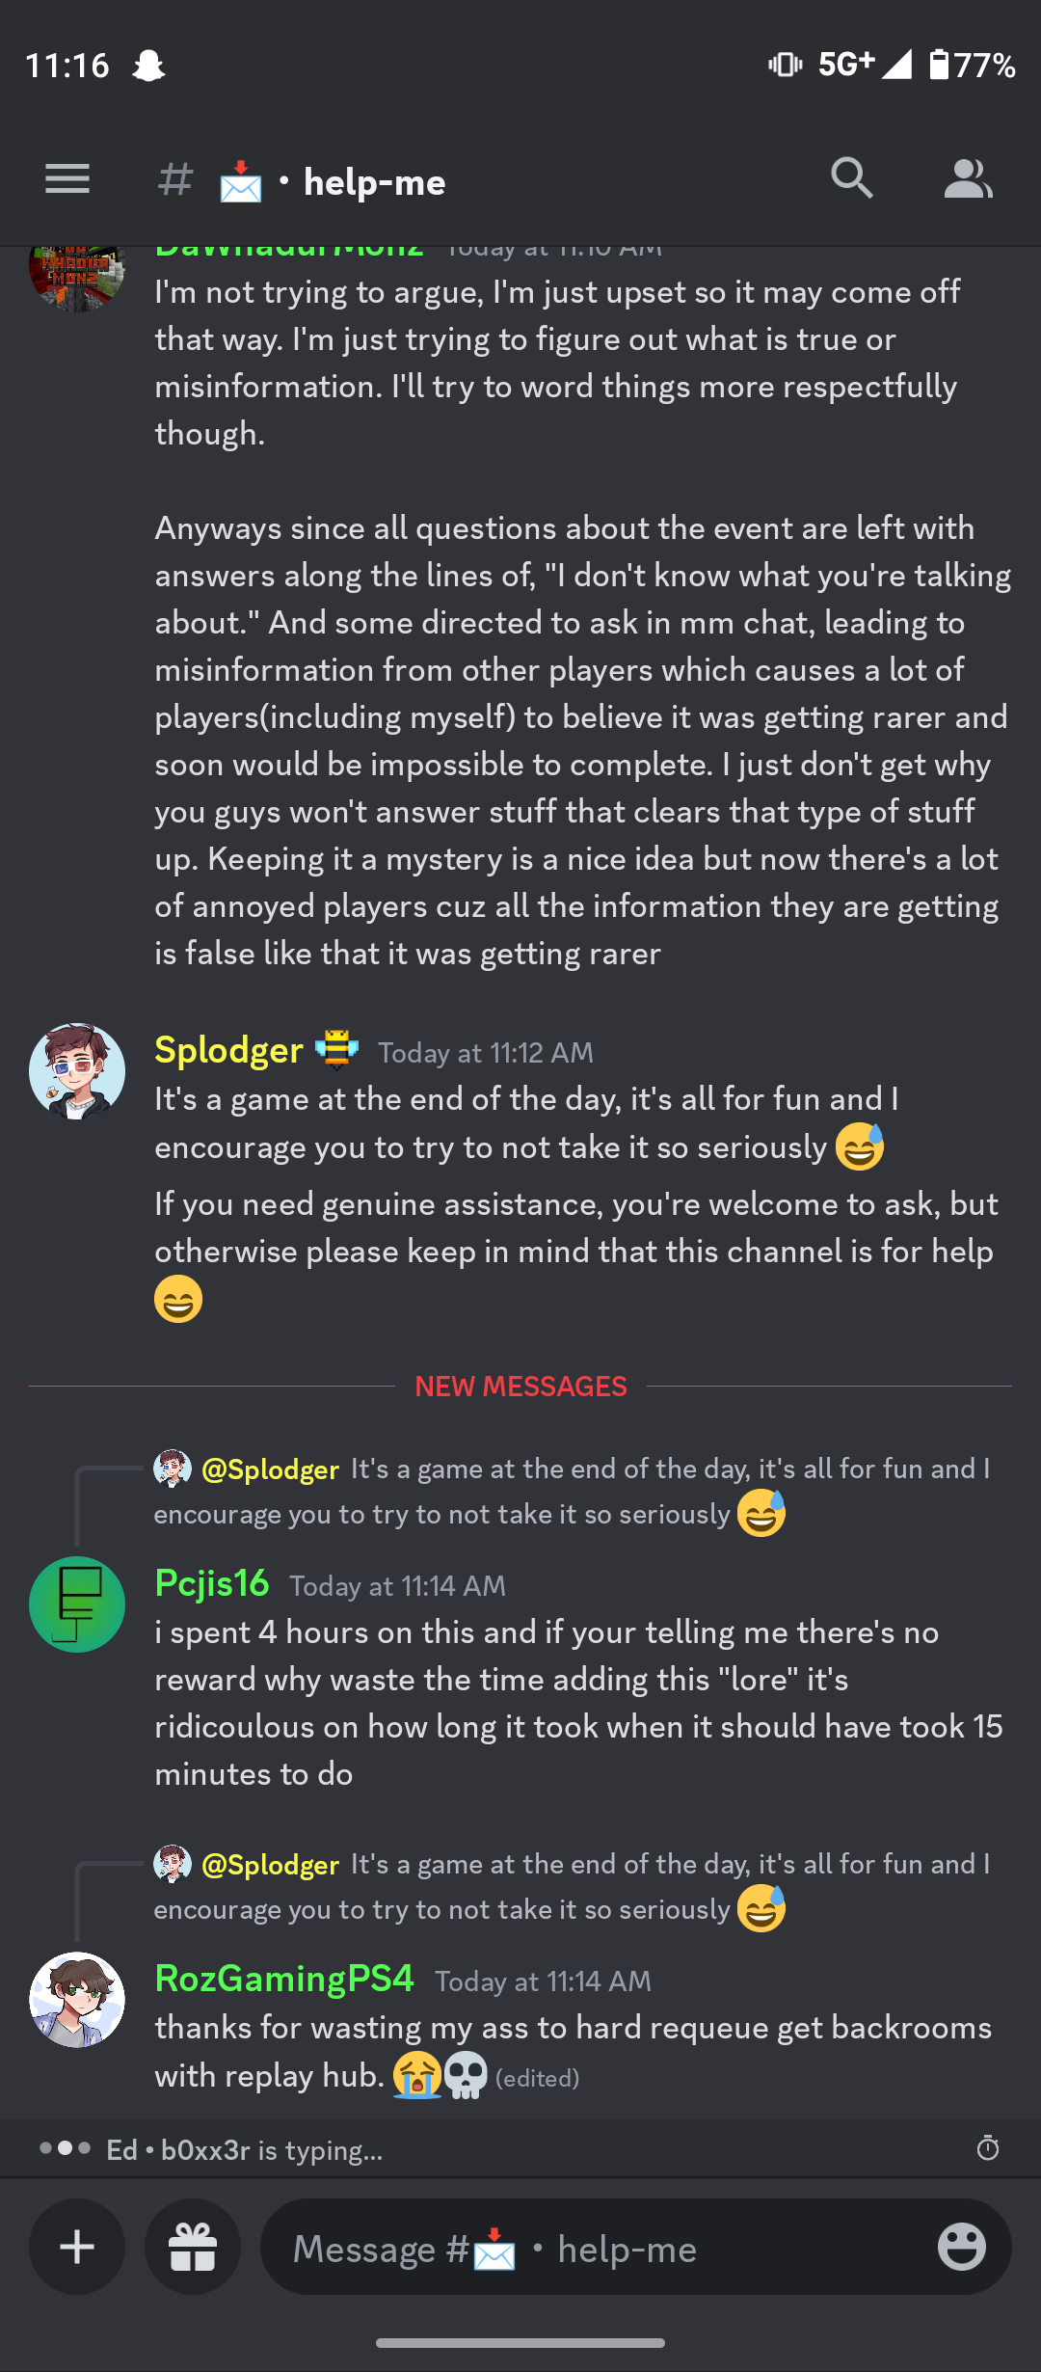The height and width of the screenshot is (2372, 1041).
Task: Tap the Pcjis16 username
Action: pos(212,1583)
